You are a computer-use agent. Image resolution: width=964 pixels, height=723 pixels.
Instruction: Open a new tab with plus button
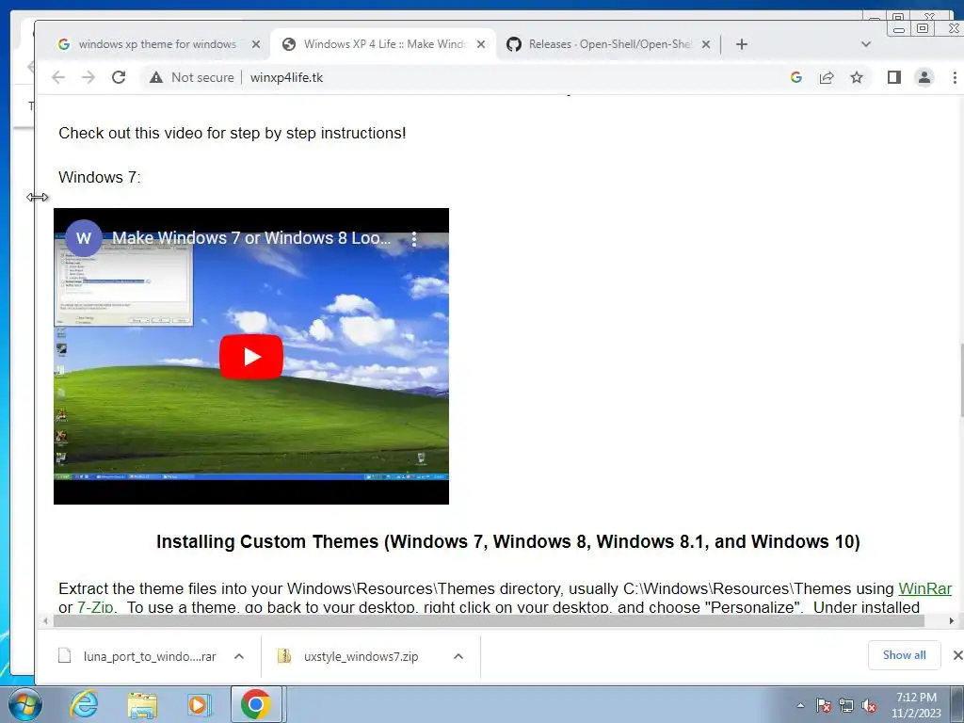[742, 44]
